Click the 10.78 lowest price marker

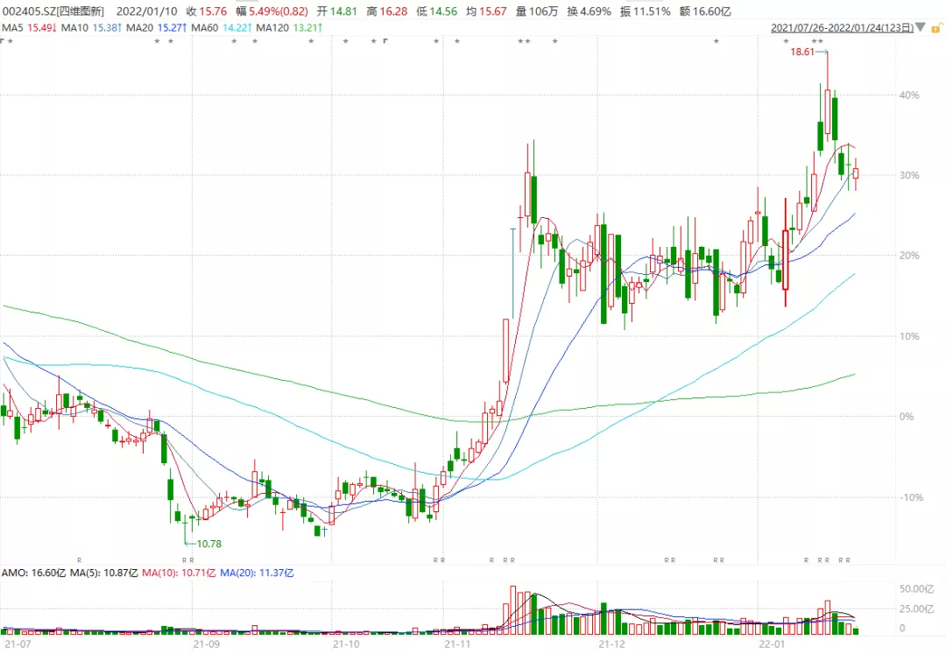[x=208, y=544]
